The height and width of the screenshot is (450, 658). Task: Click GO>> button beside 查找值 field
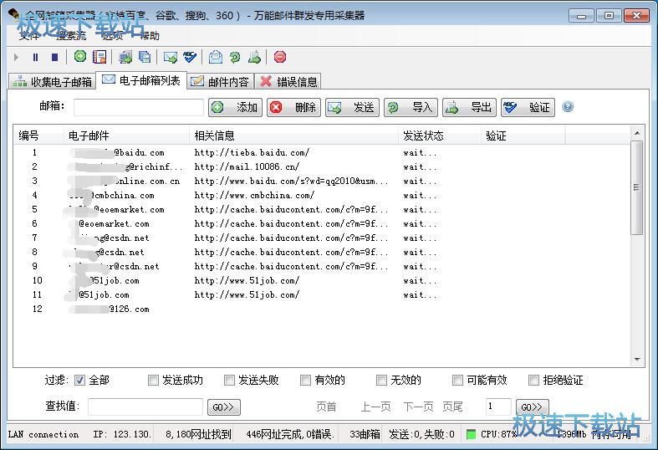click(224, 407)
